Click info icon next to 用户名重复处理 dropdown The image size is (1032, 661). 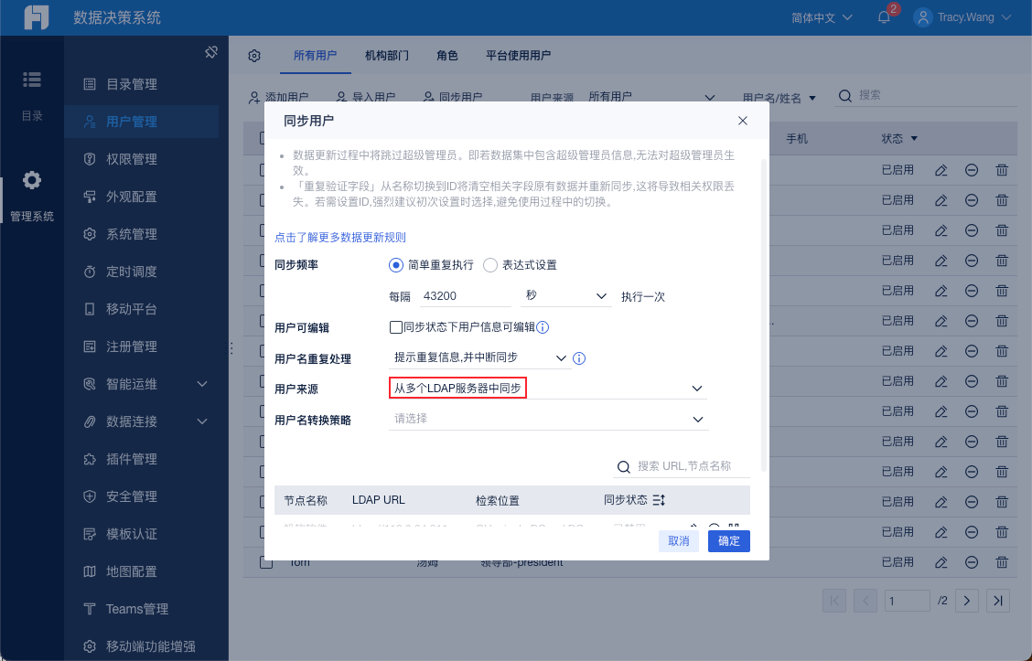[579, 358]
